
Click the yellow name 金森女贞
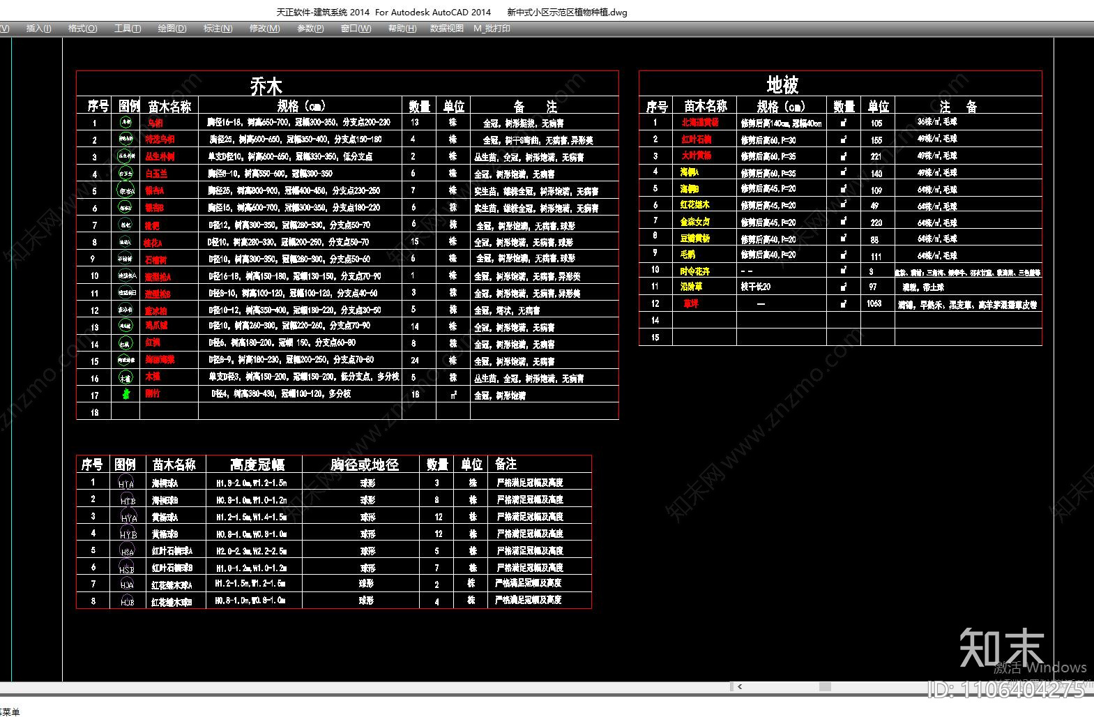tap(695, 222)
